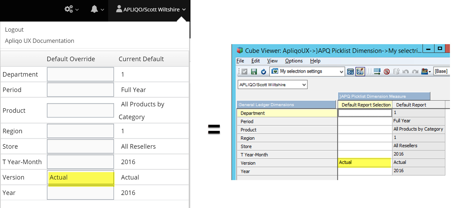Select the Default Report column header
The height and width of the screenshot is (208, 455).
[x=419, y=105]
